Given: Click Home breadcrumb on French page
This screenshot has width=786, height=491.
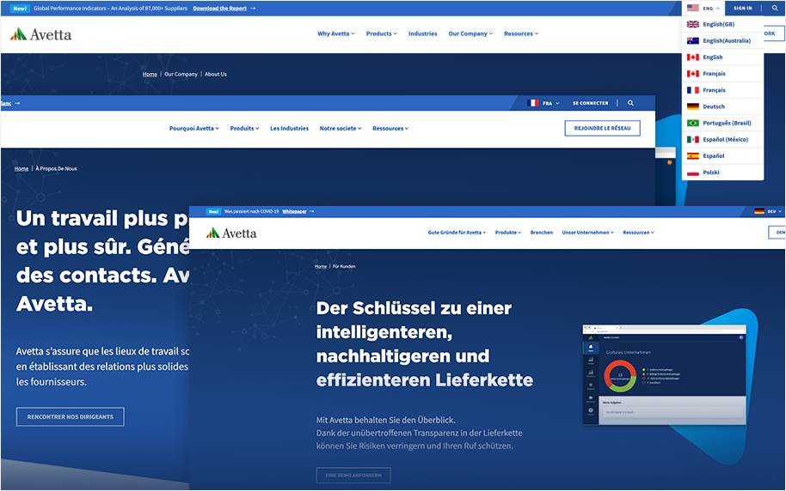Looking at the screenshot, I should click(21, 168).
